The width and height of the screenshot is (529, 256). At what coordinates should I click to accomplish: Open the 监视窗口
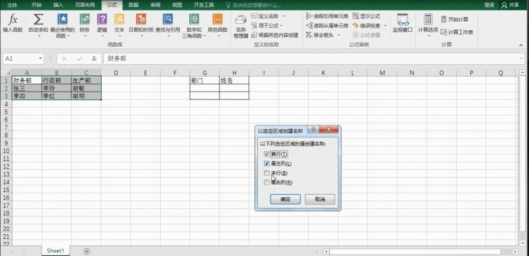tap(403, 24)
